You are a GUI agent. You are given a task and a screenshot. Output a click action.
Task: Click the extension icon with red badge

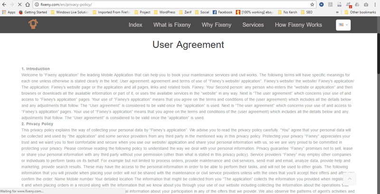(348, 4)
